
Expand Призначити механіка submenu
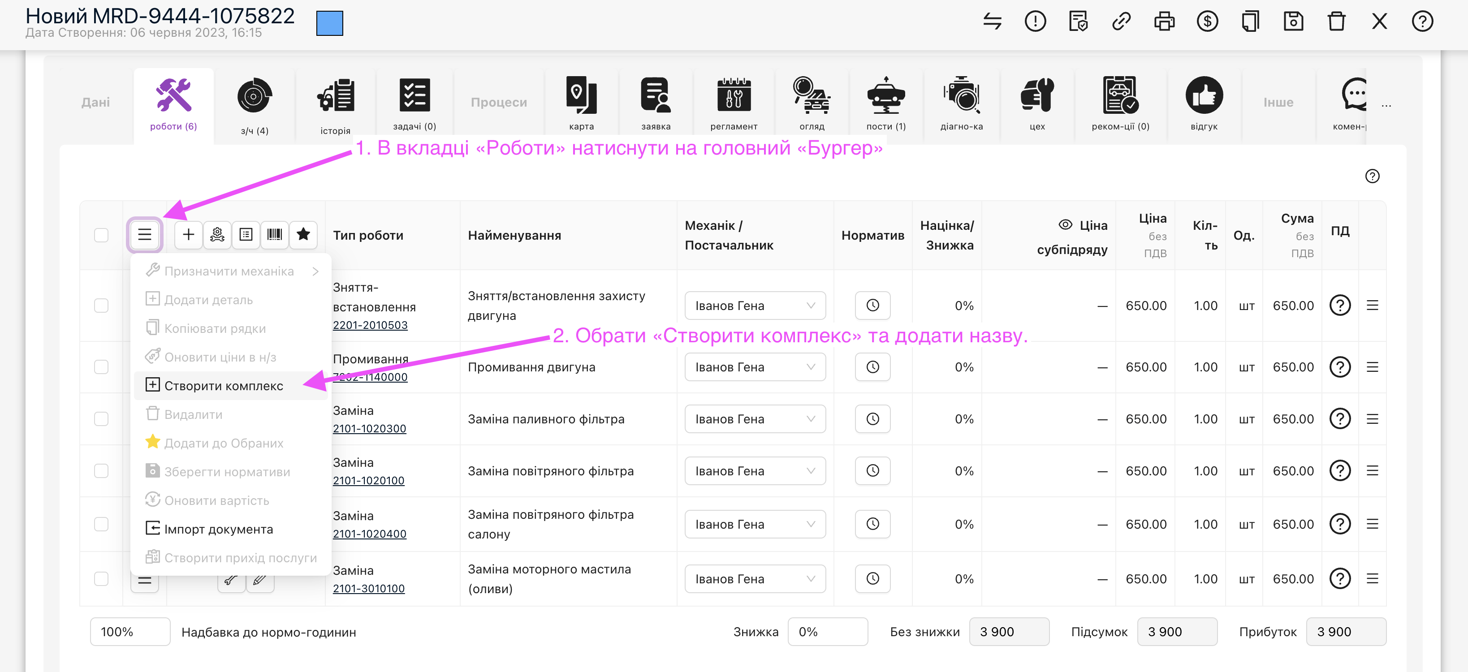click(x=231, y=271)
